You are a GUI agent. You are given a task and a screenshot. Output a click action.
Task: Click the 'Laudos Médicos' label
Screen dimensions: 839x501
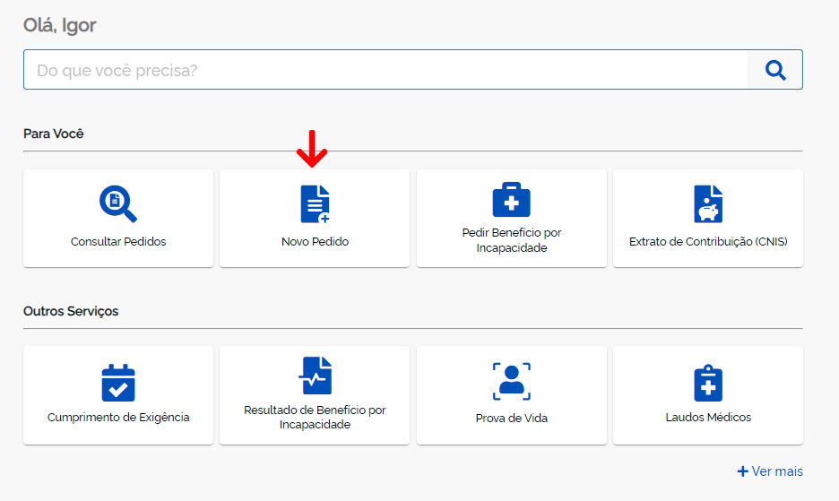click(708, 417)
